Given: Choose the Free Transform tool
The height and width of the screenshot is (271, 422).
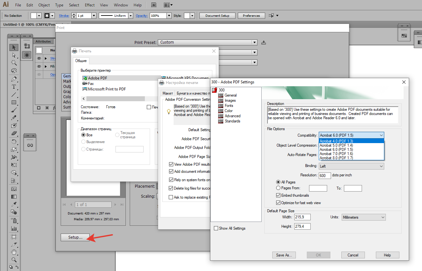Looking at the screenshot, I should (x=14, y=165).
